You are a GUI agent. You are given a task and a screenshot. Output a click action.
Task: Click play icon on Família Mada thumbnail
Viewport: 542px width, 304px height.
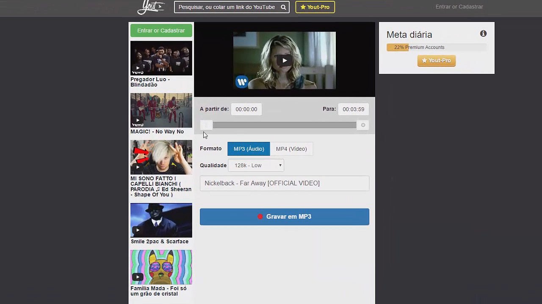click(138, 277)
